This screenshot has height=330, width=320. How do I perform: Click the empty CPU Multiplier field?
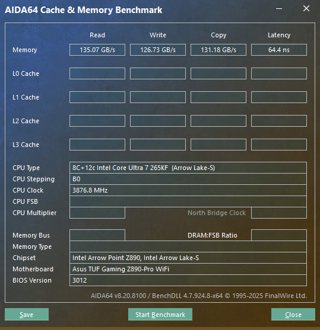[x=97, y=213]
